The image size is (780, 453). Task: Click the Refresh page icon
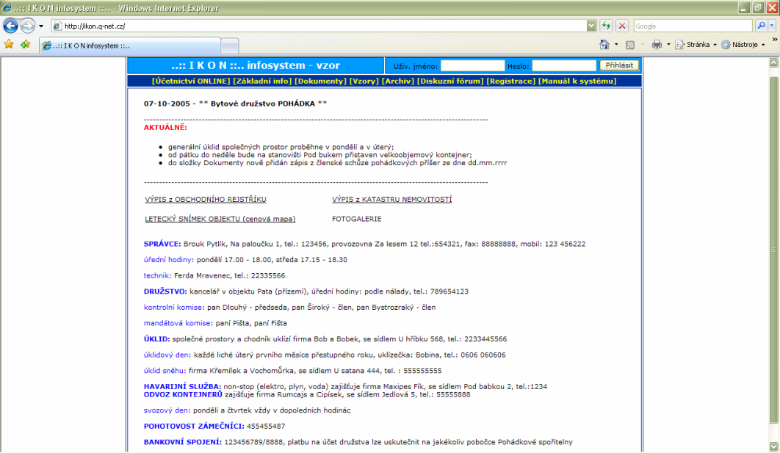pyautogui.click(x=607, y=26)
